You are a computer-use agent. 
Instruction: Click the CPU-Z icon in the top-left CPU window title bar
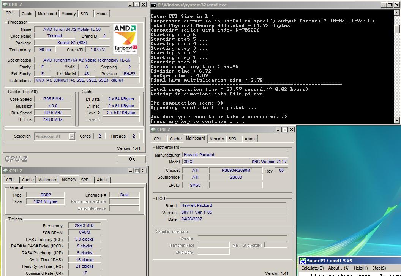click(x=6, y=5)
